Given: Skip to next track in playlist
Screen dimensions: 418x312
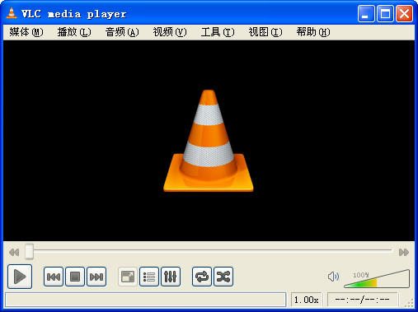Looking at the screenshot, I should [x=96, y=277].
